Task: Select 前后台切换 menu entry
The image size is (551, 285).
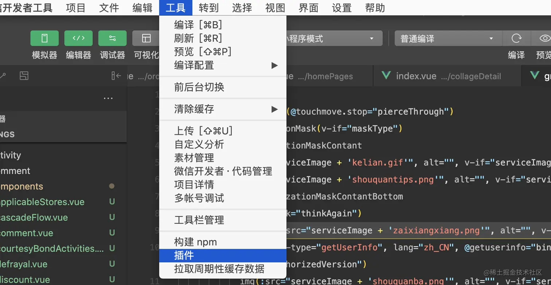Action: click(x=223, y=87)
